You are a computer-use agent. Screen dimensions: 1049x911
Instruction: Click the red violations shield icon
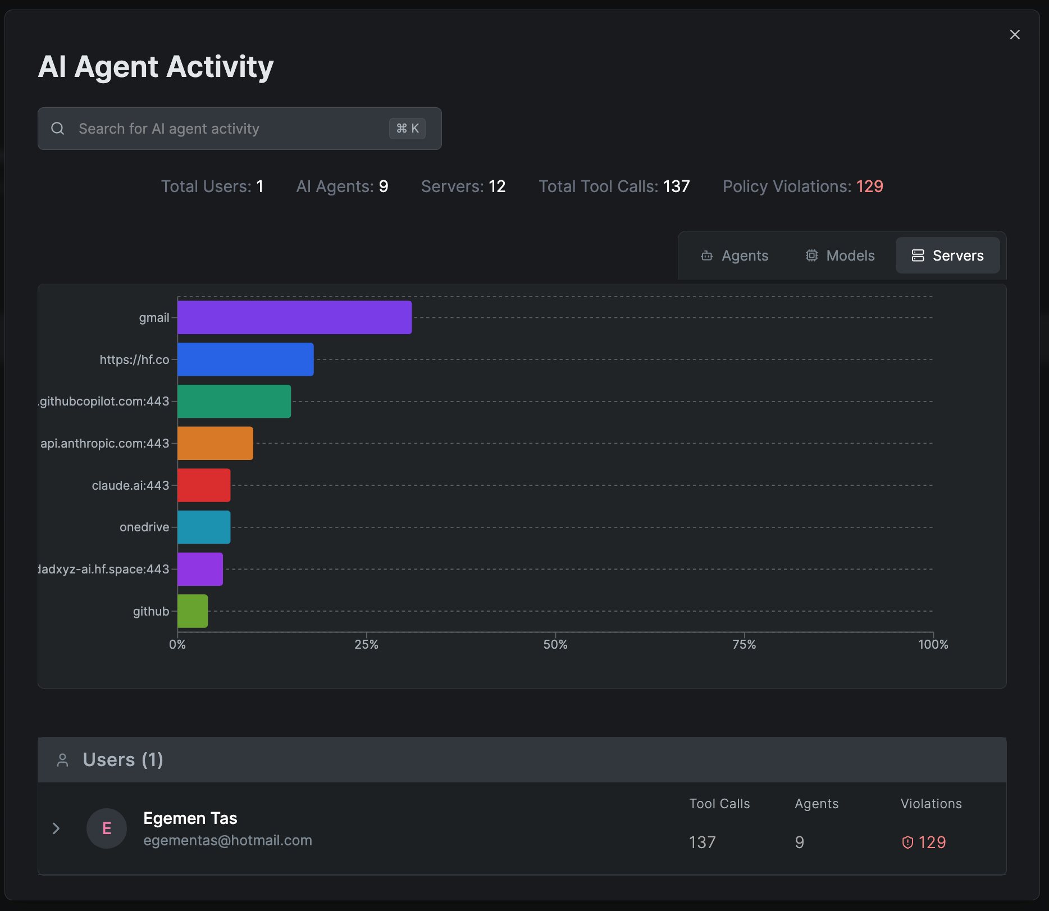pos(907,842)
